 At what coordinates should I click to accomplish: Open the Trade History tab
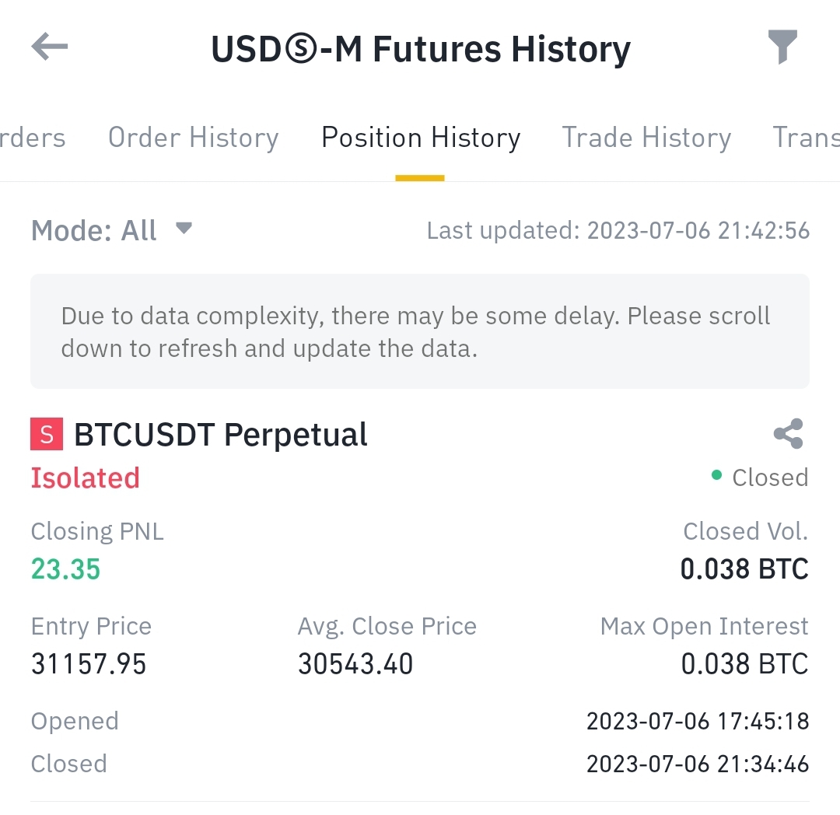pos(646,138)
